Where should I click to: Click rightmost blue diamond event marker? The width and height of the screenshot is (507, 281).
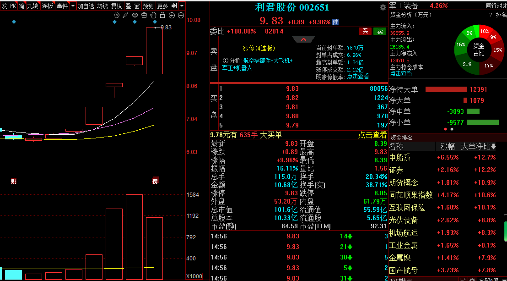coord(155,22)
